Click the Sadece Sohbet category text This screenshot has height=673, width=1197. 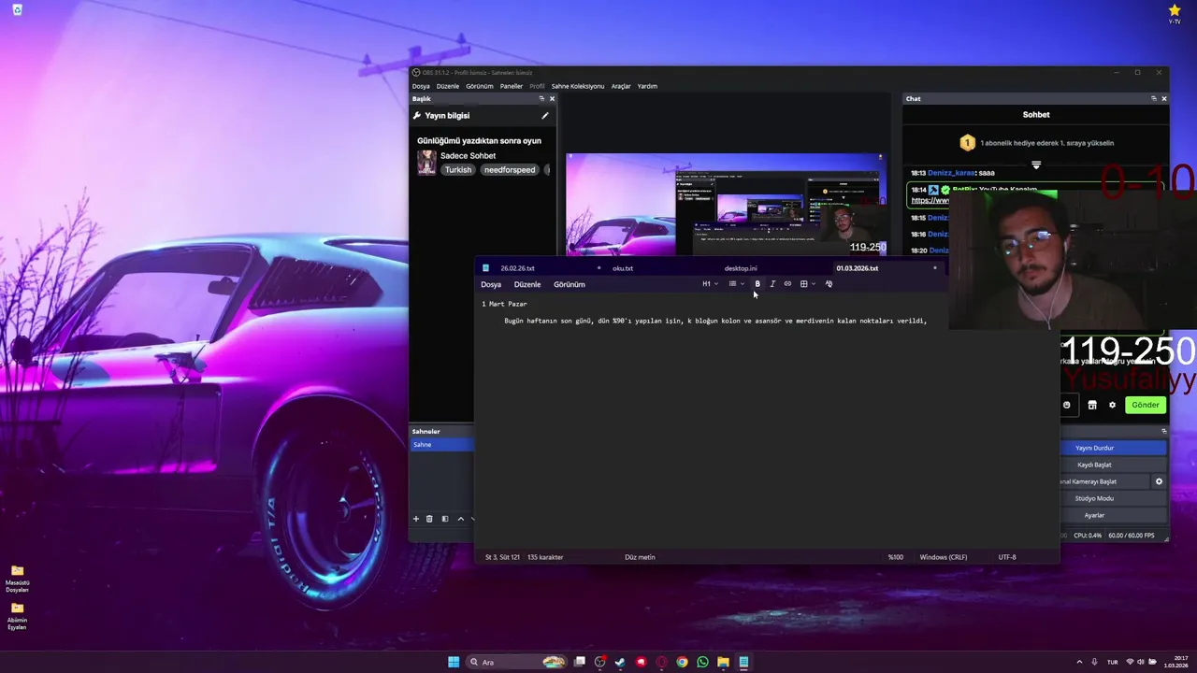coord(468,156)
